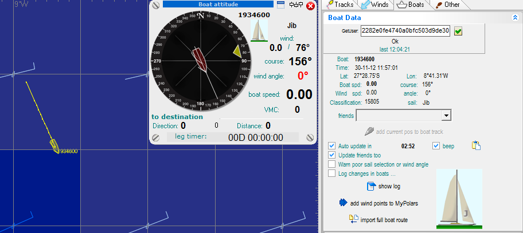Click the yellow boat marker on the map
Image resolution: width=523 pixels, height=233 pixels.
click(54, 146)
